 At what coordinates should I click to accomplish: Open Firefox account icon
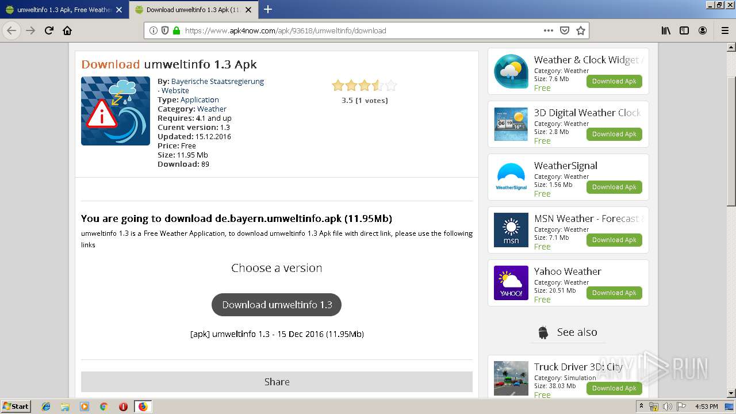click(x=703, y=30)
